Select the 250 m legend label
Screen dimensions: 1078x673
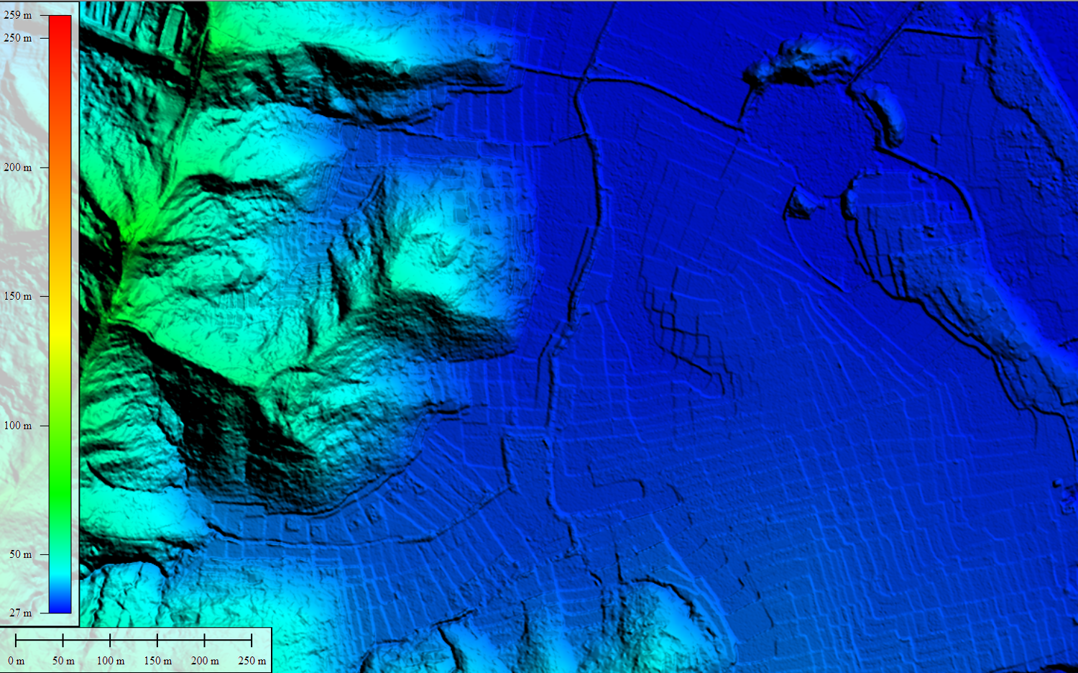tap(18, 38)
